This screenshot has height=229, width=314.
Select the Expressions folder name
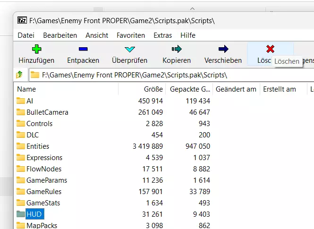(44, 158)
